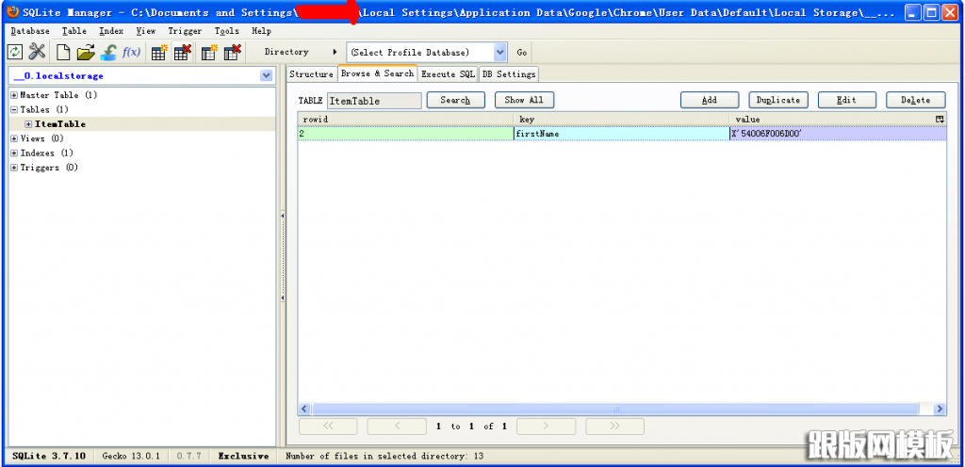Screen dimensions: 965x467
Task: Click the green arrow reconnect icon
Action: (x=108, y=52)
